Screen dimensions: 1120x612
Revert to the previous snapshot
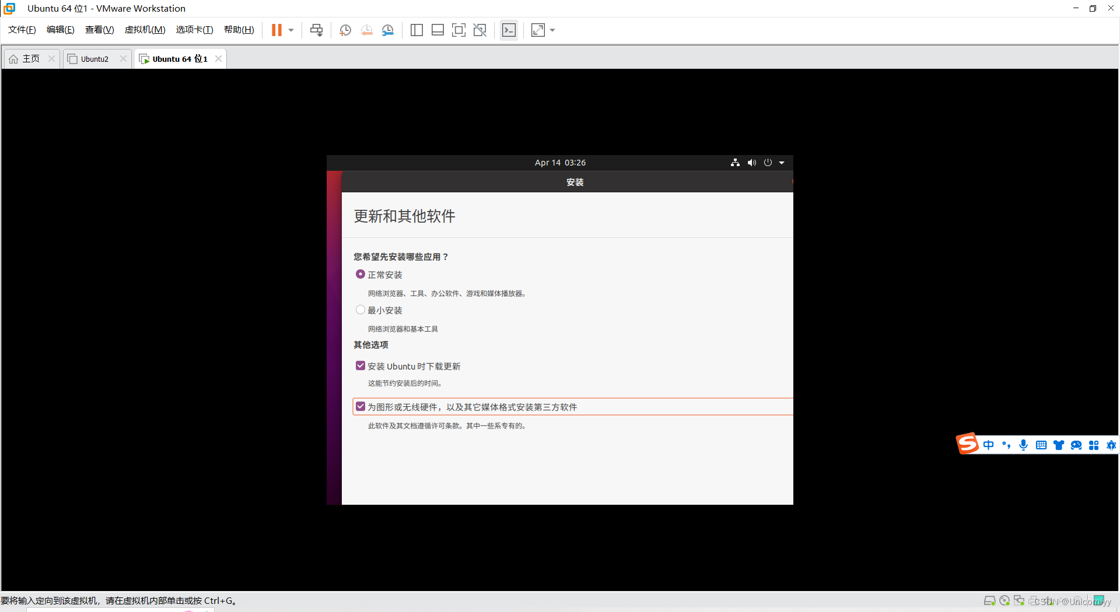(x=366, y=30)
